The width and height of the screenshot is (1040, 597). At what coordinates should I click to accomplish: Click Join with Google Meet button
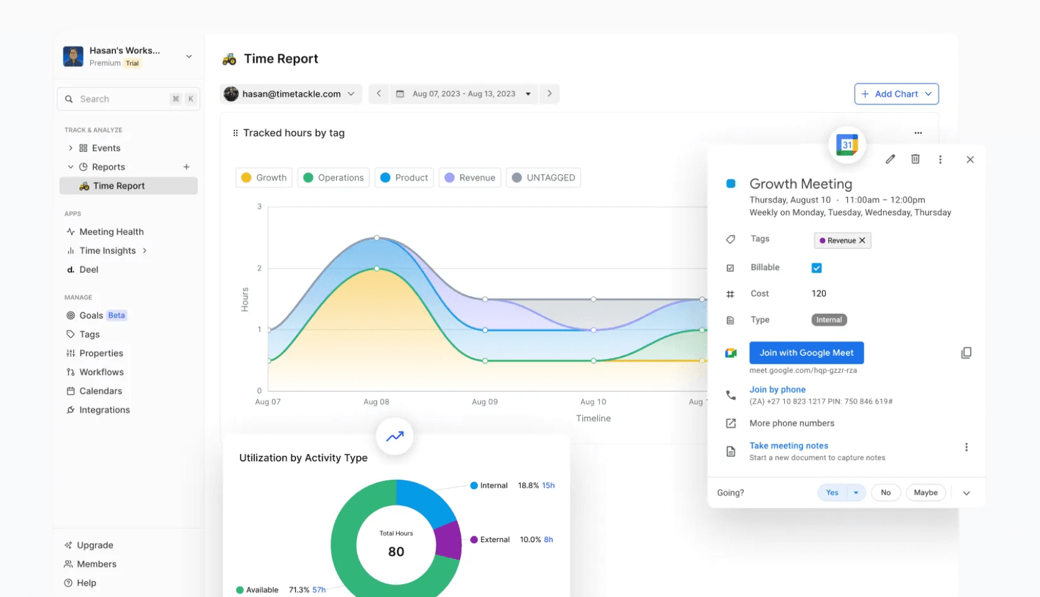(806, 353)
